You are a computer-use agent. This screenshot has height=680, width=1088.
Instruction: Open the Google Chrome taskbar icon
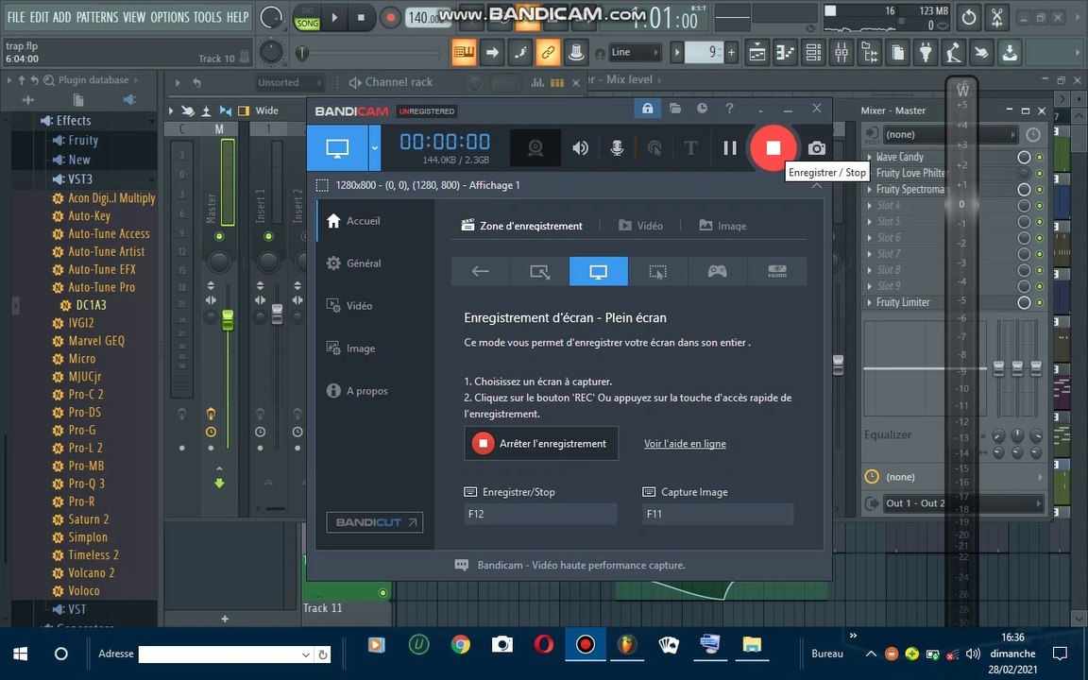coord(460,645)
